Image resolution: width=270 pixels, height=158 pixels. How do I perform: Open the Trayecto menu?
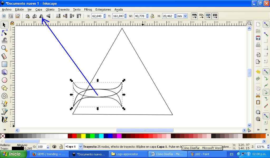point(64,9)
